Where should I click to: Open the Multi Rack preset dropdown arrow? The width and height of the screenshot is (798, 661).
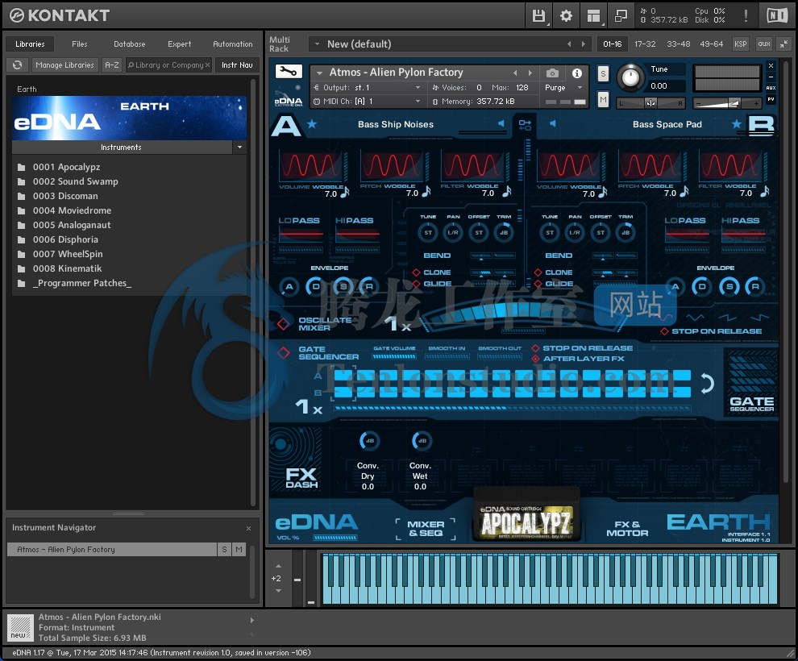317,44
